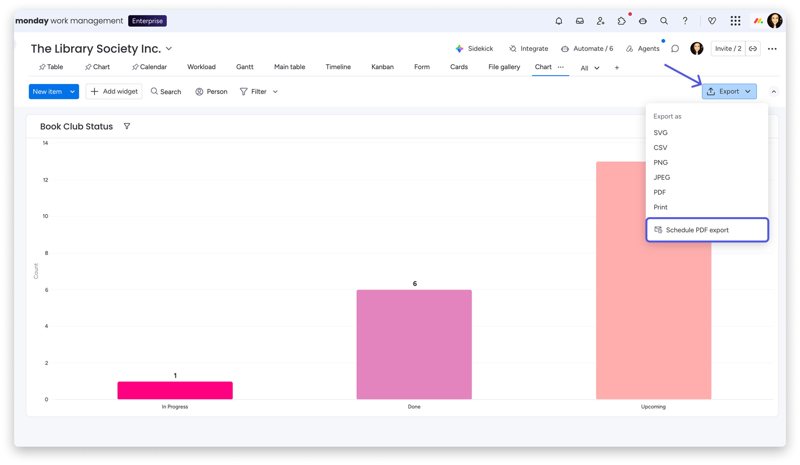The width and height of the screenshot is (800, 465).
Task: Open the help question mark icon
Action: point(685,21)
